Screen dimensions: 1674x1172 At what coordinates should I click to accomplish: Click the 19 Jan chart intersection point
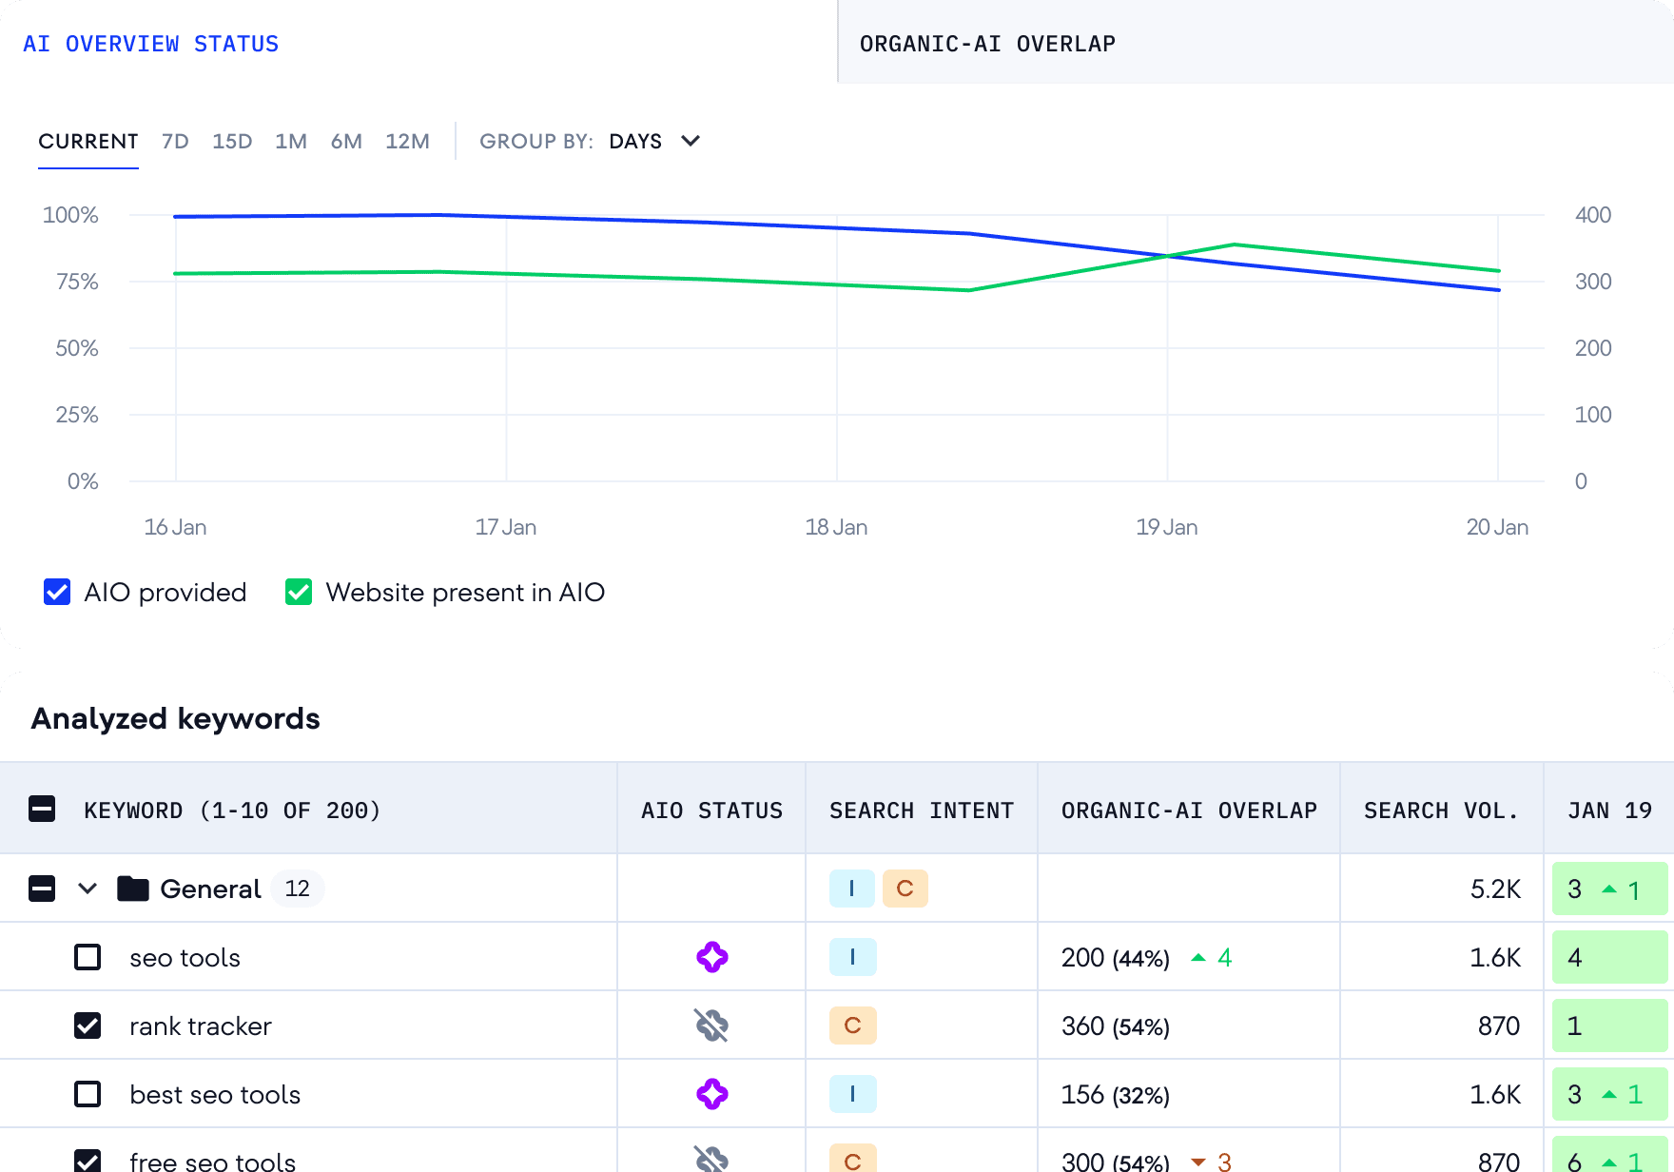[x=1166, y=255]
